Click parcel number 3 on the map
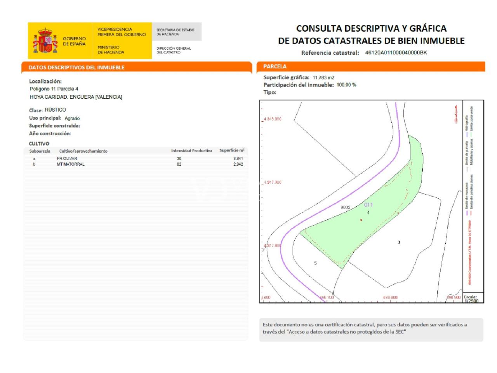497x373 pixels. tap(399, 242)
